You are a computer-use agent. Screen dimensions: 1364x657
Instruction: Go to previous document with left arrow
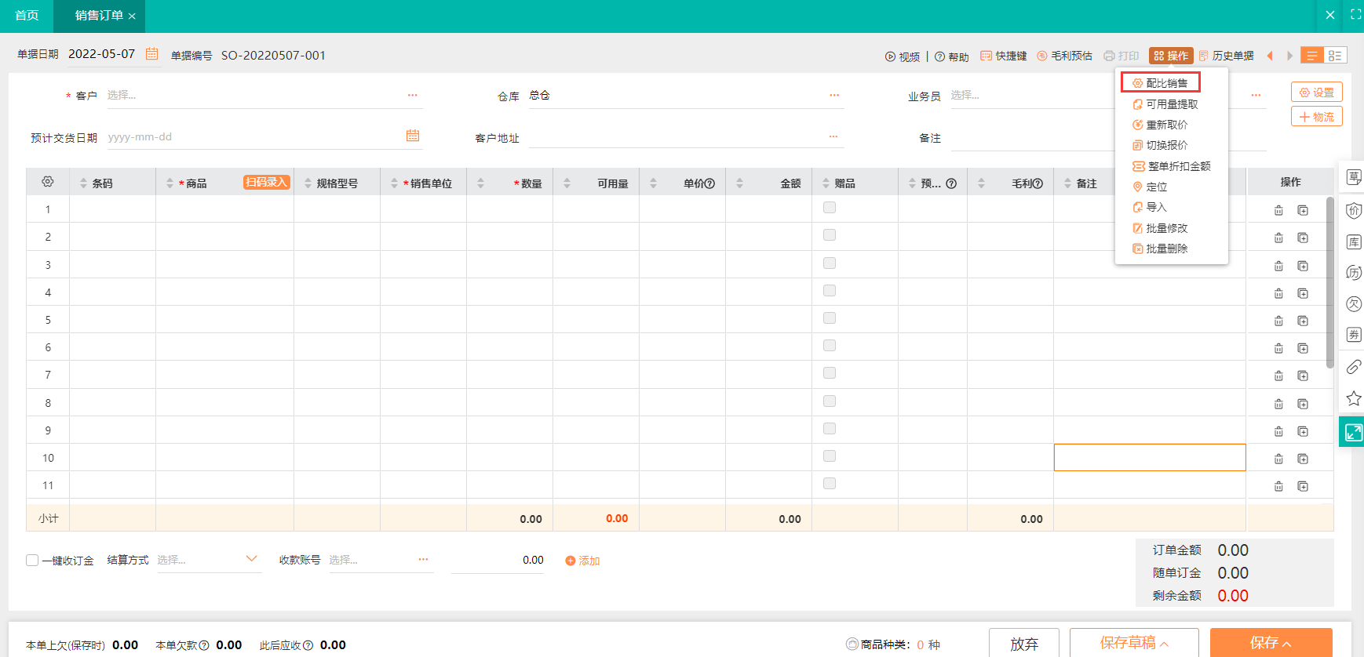(x=1270, y=56)
